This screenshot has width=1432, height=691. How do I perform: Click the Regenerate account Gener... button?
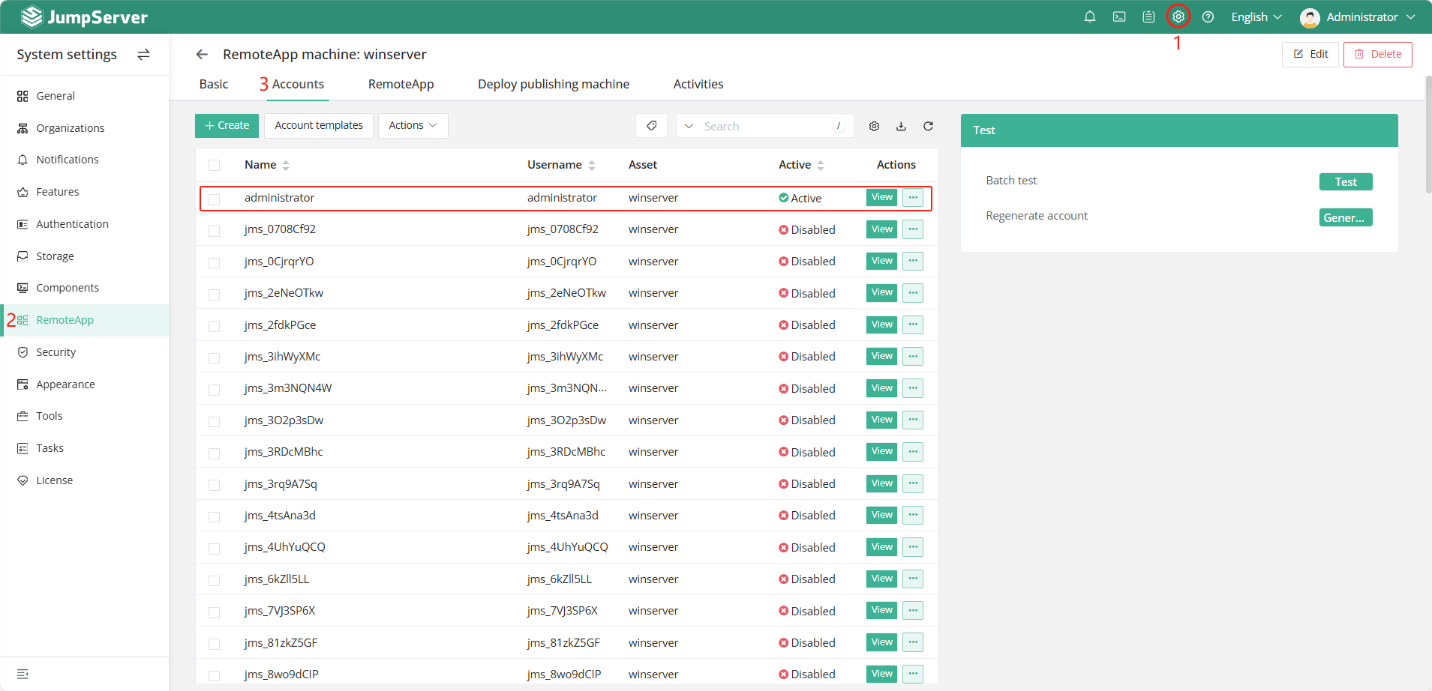click(1346, 217)
